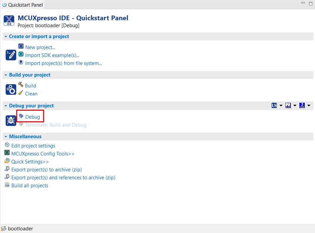Collapse the 'Build your project' section
315x233 pixels.
[6, 75]
